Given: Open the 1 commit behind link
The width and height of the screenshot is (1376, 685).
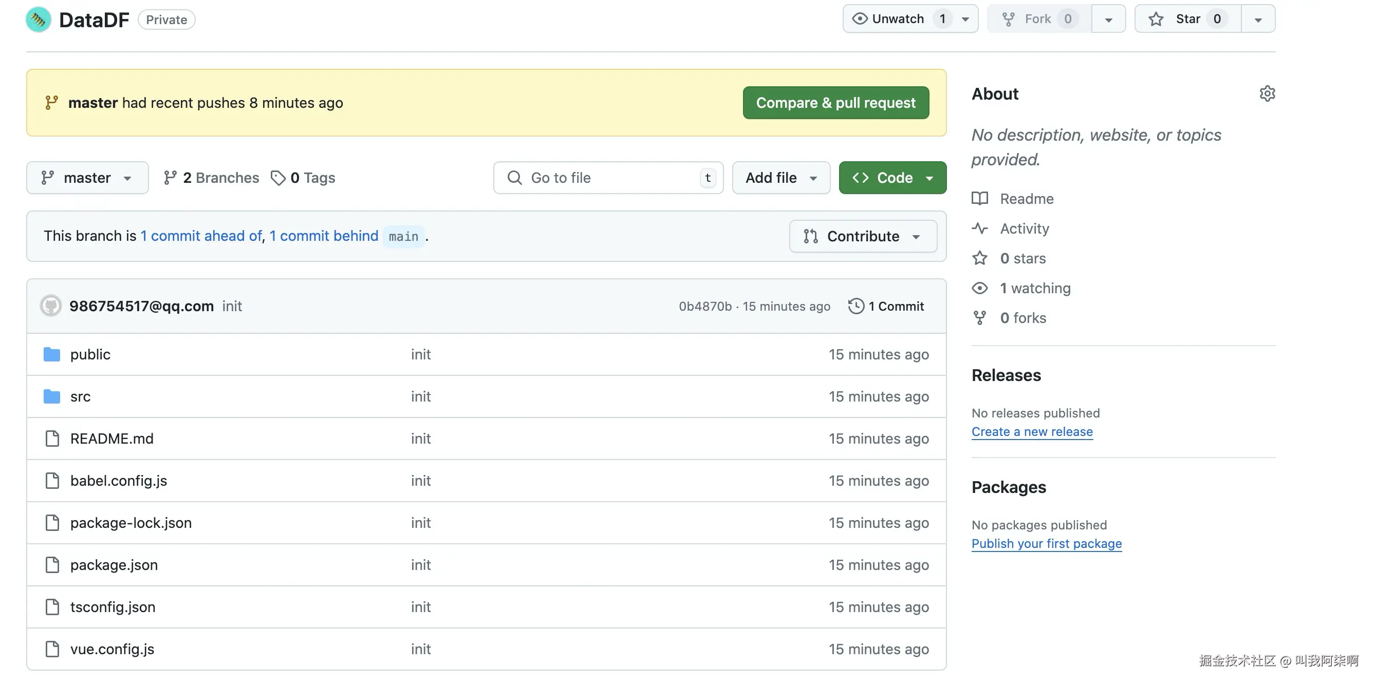Looking at the screenshot, I should (324, 236).
